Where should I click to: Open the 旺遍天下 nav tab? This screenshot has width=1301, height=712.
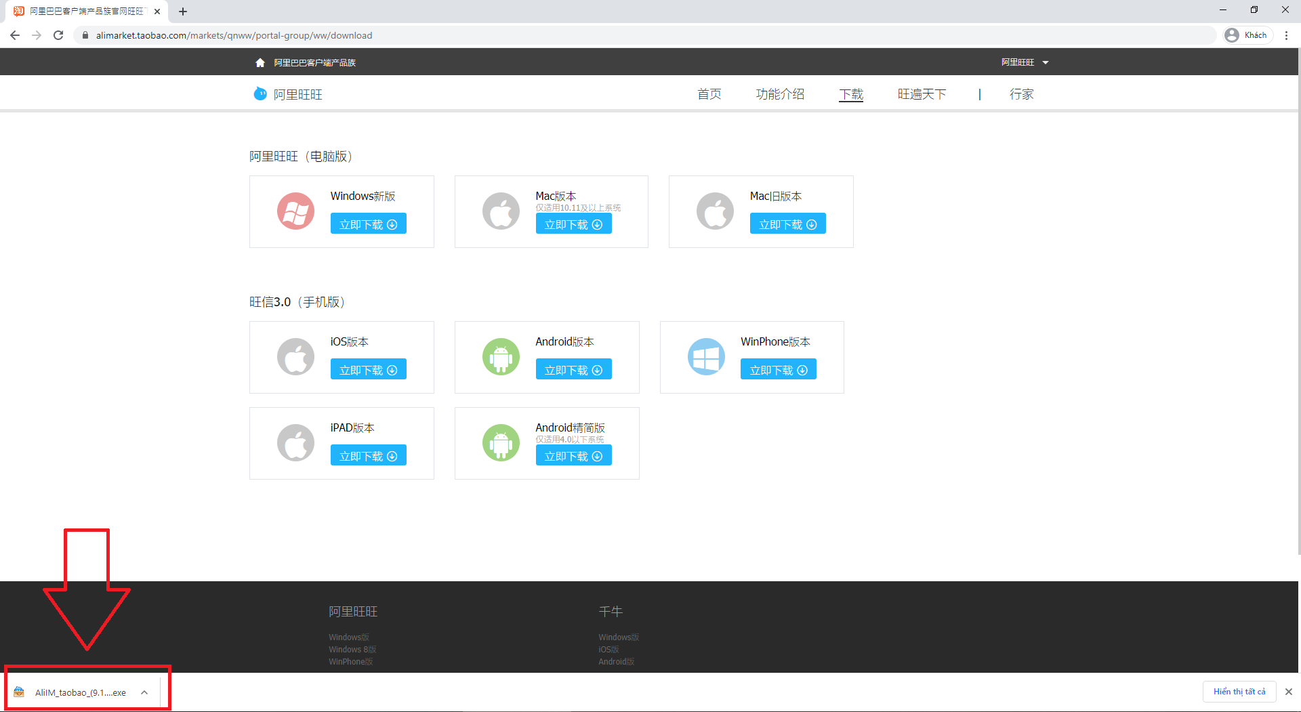(922, 94)
